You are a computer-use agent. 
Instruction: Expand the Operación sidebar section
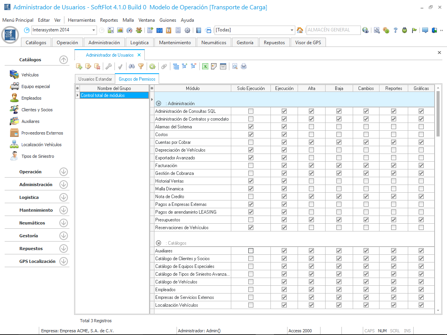point(64,172)
